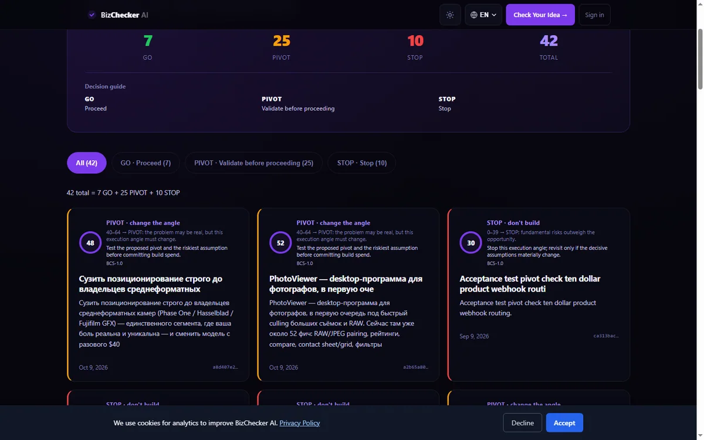Image resolution: width=704 pixels, height=440 pixels.
Task: Show the "STOP · Stop (10)" filter
Action: (362, 163)
